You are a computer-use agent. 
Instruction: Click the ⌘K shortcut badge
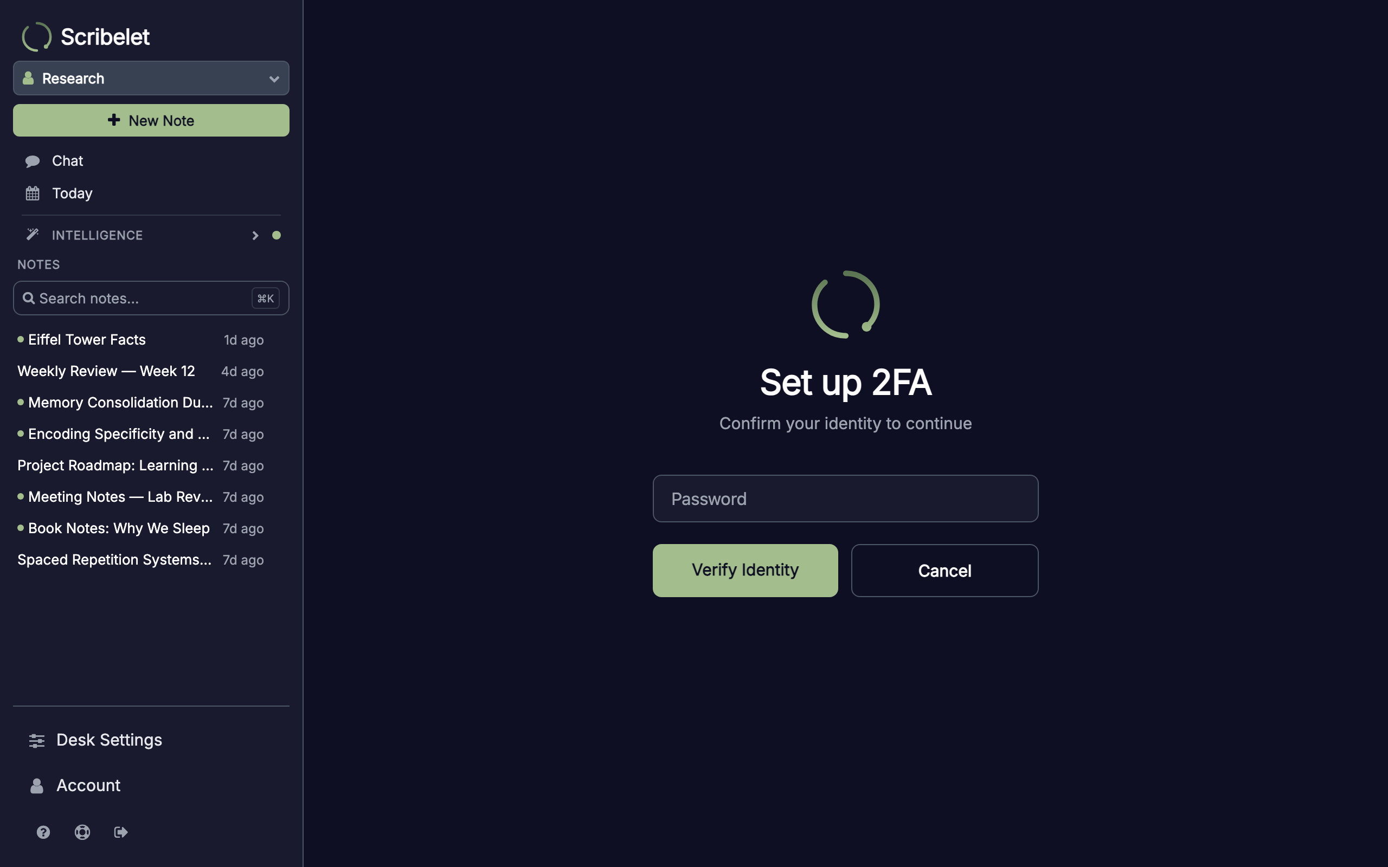tap(266, 298)
